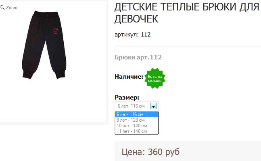Viewport: 261px width, 161px height.
Task: Open the black pants product image
Action: coord(44,45)
